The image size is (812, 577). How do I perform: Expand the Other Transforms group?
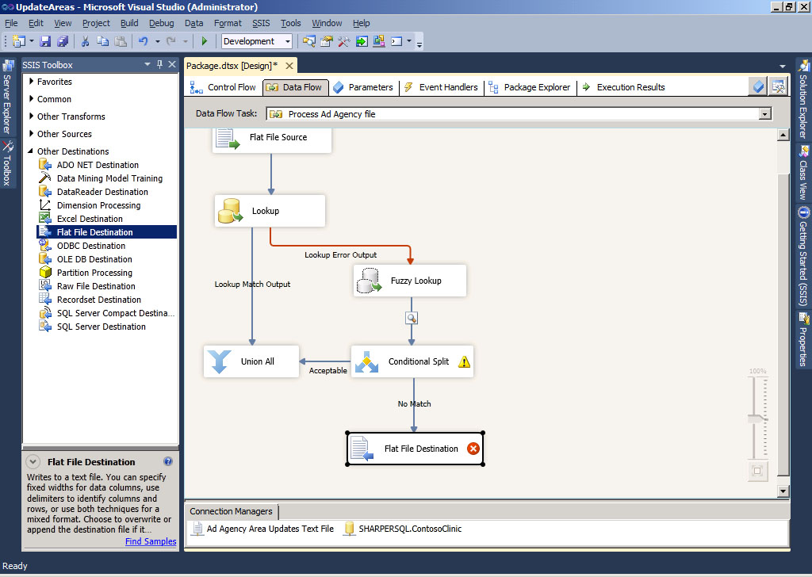31,117
